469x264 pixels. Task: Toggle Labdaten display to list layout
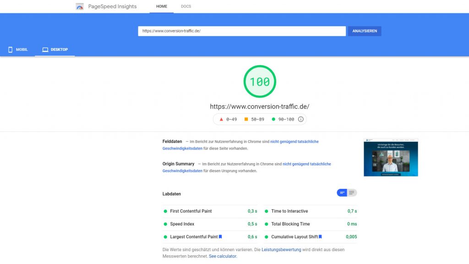351,192
